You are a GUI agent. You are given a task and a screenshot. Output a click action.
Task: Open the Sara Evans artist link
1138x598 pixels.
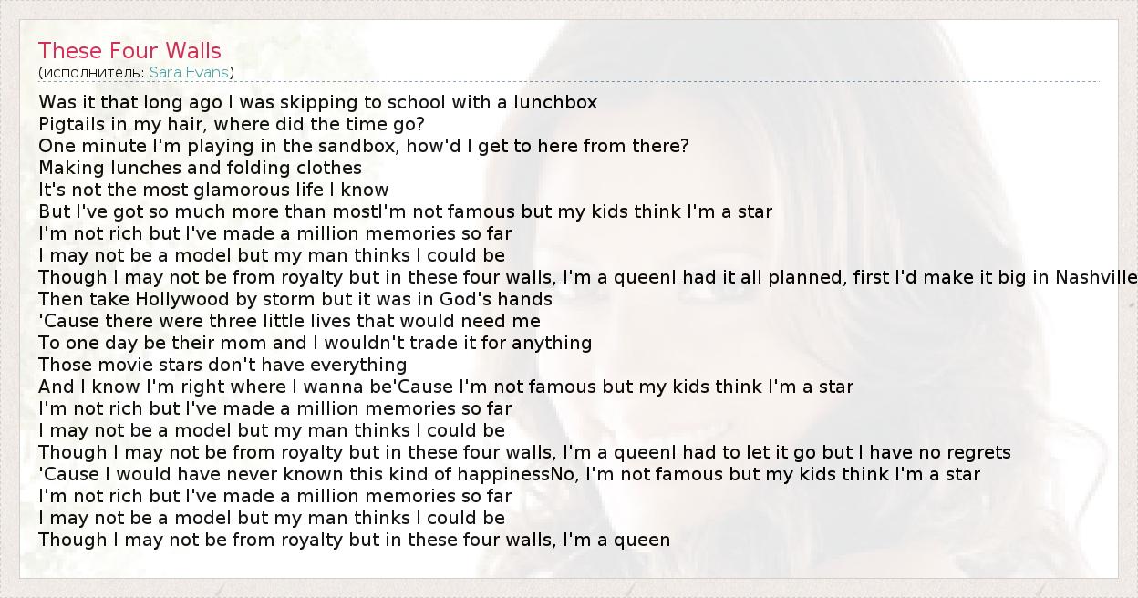189,72
